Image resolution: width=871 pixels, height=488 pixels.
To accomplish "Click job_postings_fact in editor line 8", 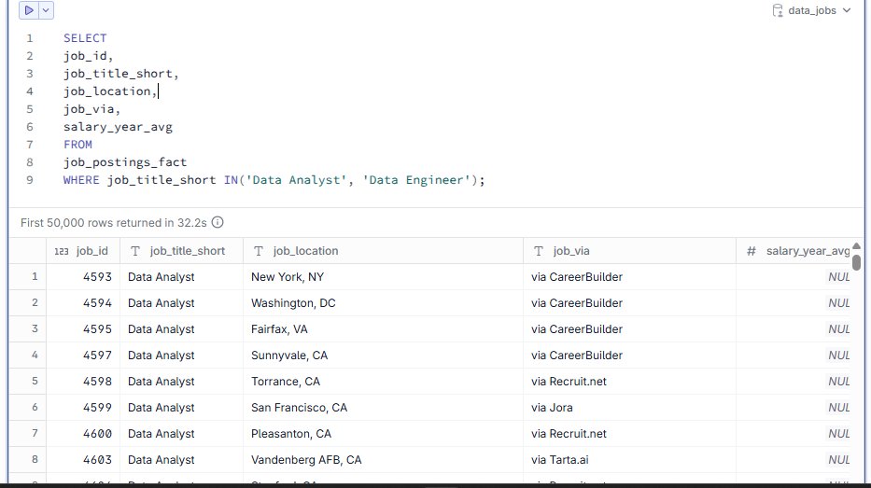I will pyautogui.click(x=125, y=162).
